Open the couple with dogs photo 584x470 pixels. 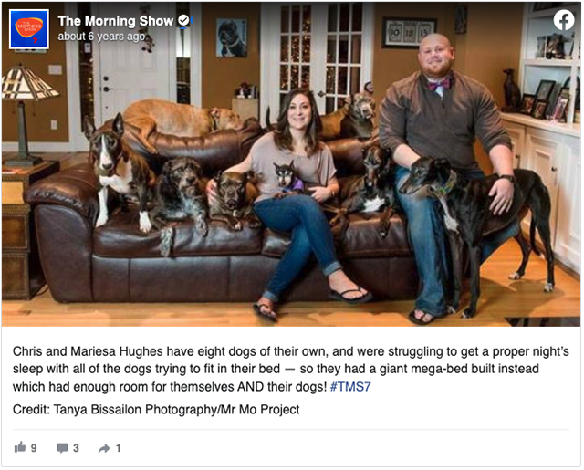tap(291, 164)
